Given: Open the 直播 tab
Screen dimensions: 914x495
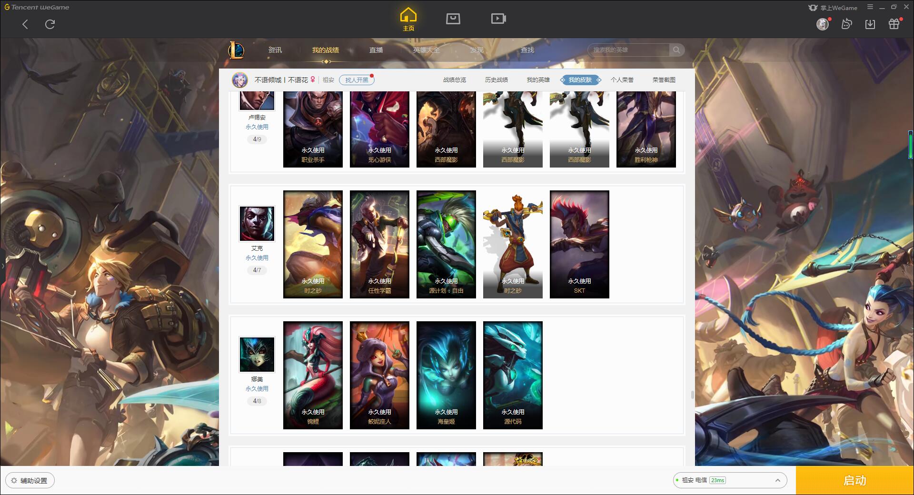Looking at the screenshot, I should 376,50.
